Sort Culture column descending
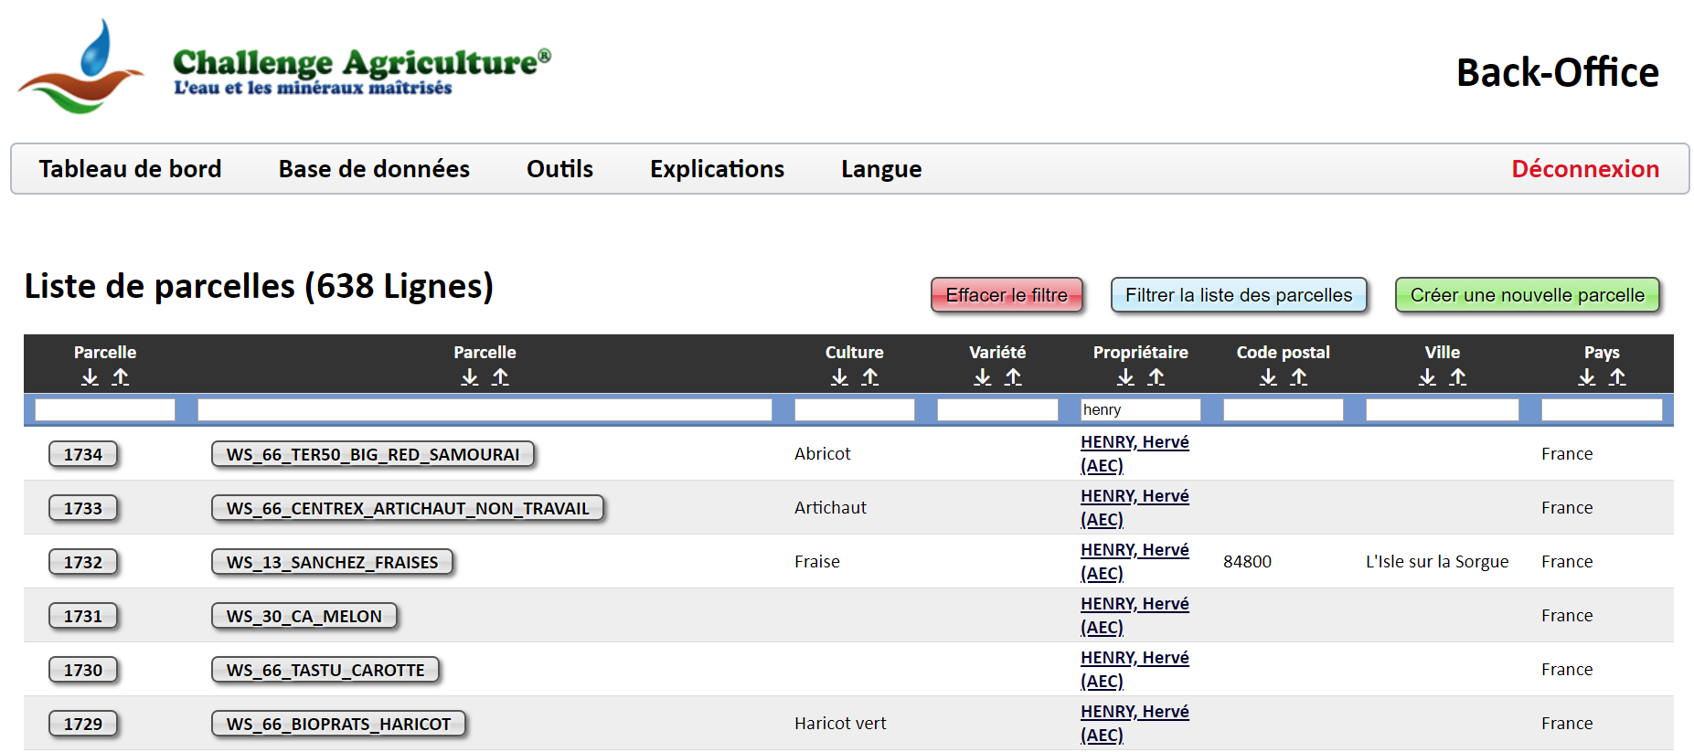The width and height of the screenshot is (1694, 752). point(839,377)
